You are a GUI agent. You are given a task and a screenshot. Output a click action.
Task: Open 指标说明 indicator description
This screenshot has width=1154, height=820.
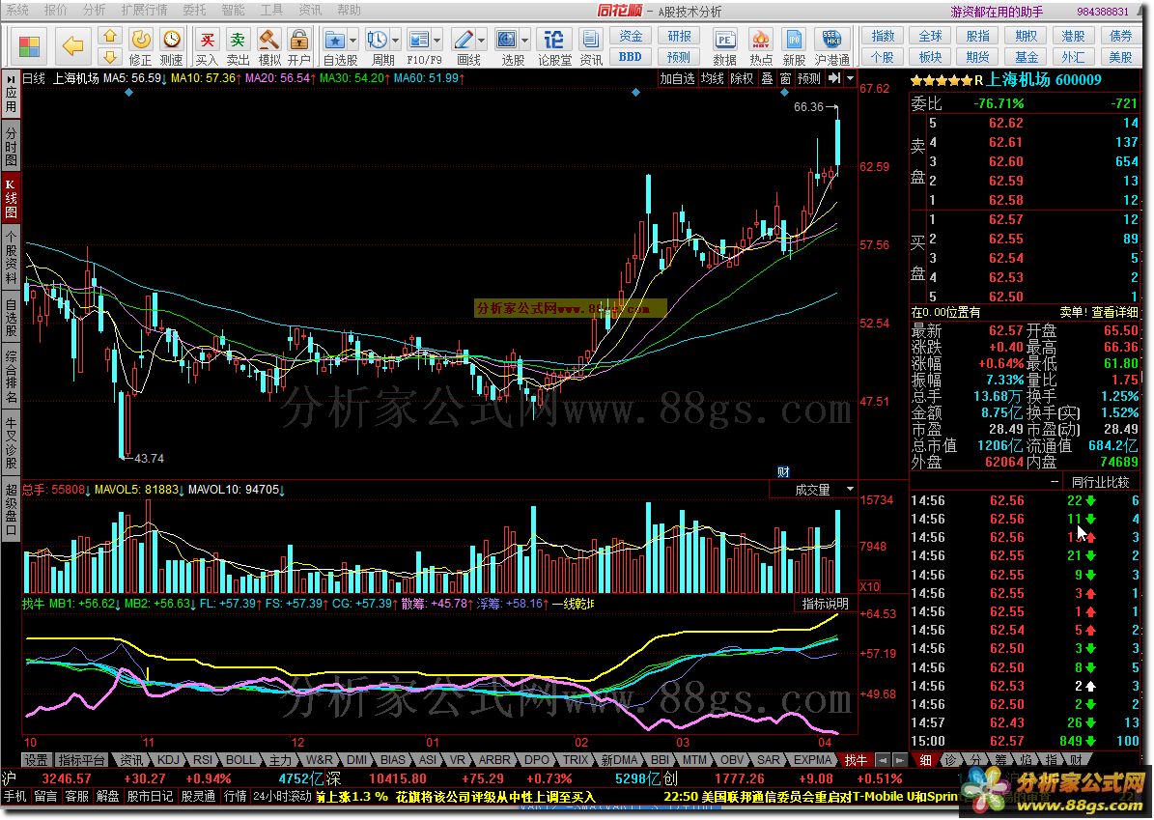[825, 604]
